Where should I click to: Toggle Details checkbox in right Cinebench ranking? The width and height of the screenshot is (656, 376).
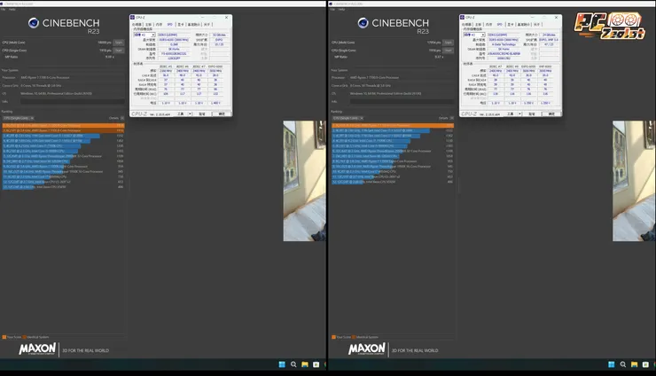click(452, 118)
